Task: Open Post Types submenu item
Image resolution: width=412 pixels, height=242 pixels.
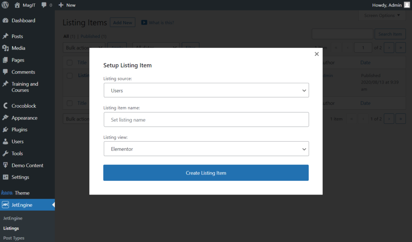Action: coord(14,238)
